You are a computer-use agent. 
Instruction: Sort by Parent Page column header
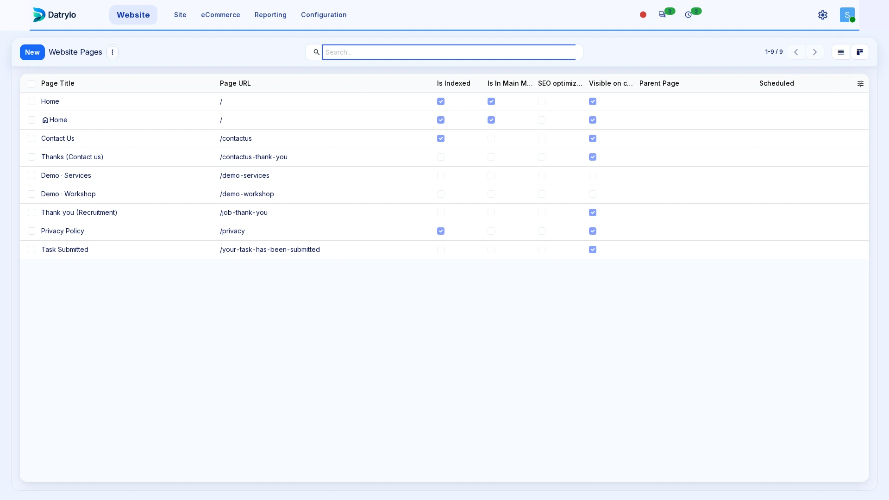pyautogui.click(x=659, y=83)
